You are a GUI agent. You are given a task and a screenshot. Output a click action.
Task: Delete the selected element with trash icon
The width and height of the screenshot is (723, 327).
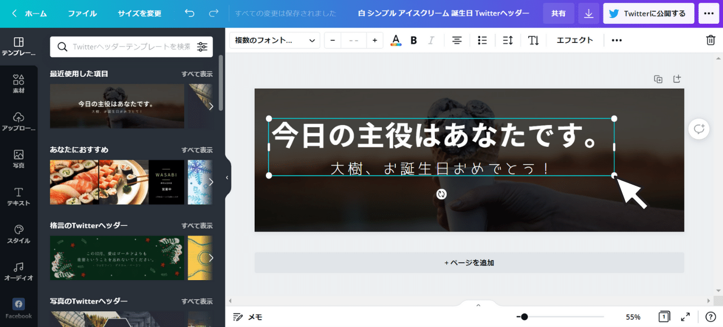pyautogui.click(x=711, y=40)
